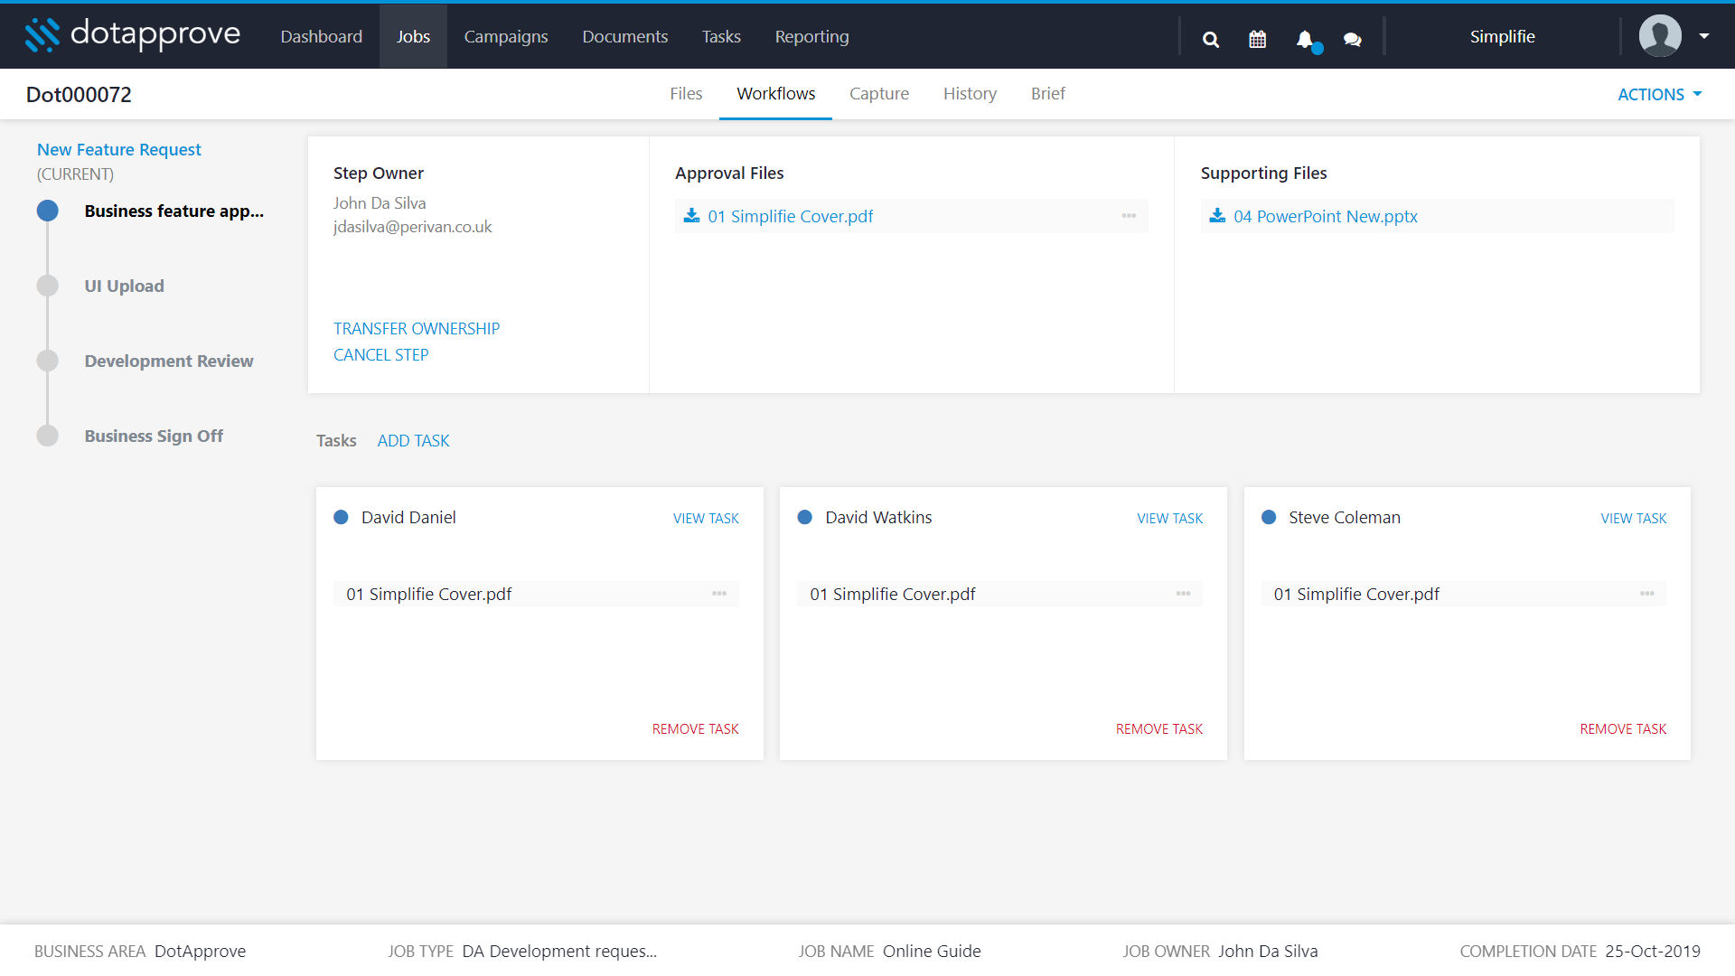Open Reporting menu

[x=811, y=36]
